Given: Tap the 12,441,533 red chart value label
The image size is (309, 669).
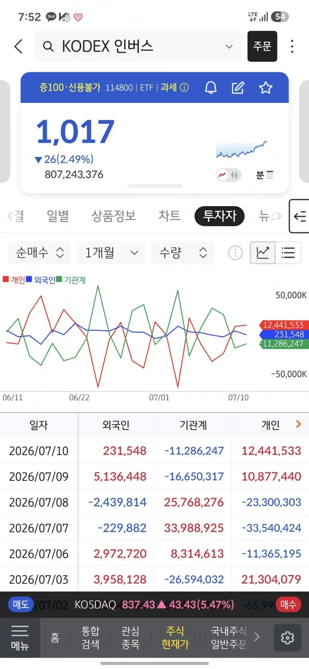Looking at the screenshot, I should click(284, 325).
